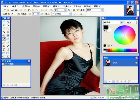Click the 高级 >> button in Colors
Image resolution: width=140 pixels, height=100 pixels.
(130, 23)
